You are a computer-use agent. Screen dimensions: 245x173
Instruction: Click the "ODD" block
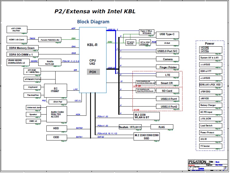(x=57, y=137)
